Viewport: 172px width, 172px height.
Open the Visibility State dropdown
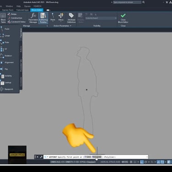click(101, 18)
